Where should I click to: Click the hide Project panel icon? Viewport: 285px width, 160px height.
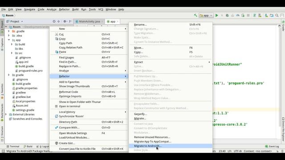[70, 21]
